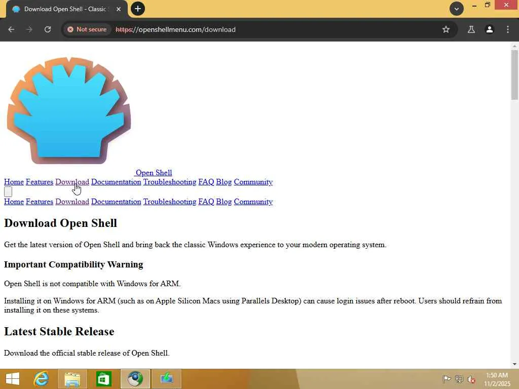Close the Download Open Shell tab
Screen dimensions: 519x389
pos(119,9)
